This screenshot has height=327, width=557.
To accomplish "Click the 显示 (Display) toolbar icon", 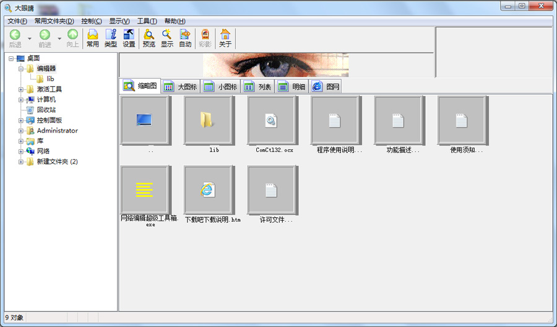I will (x=167, y=35).
